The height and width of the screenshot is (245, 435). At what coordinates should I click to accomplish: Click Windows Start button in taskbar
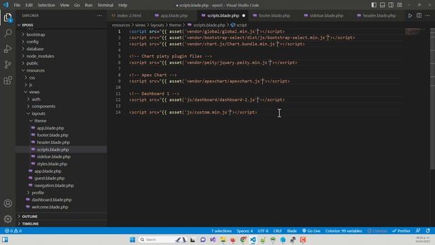(x=133, y=240)
